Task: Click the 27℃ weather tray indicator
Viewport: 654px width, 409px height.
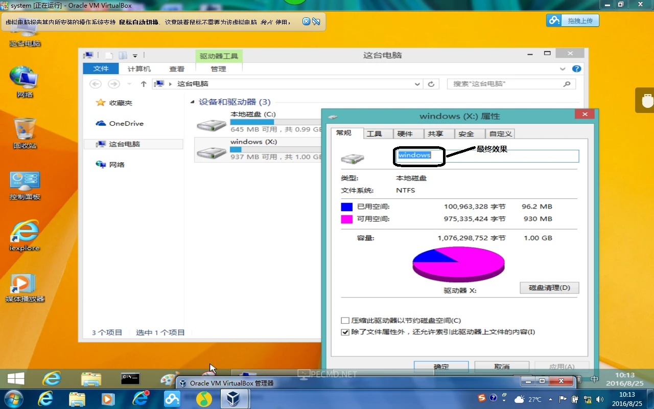Action: pos(529,399)
